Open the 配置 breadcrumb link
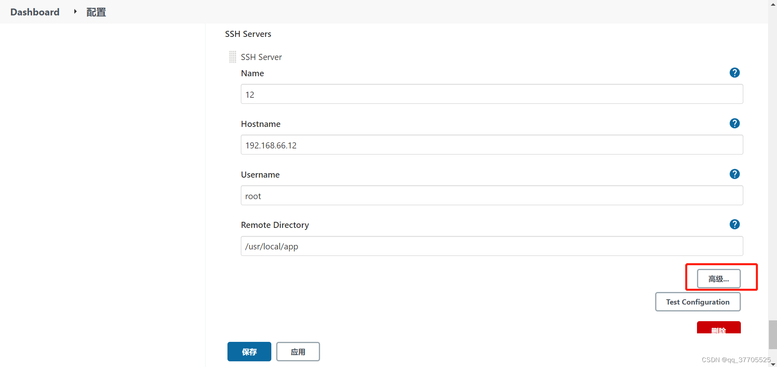This screenshot has height=367, width=777. pyautogui.click(x=96, y=12)
